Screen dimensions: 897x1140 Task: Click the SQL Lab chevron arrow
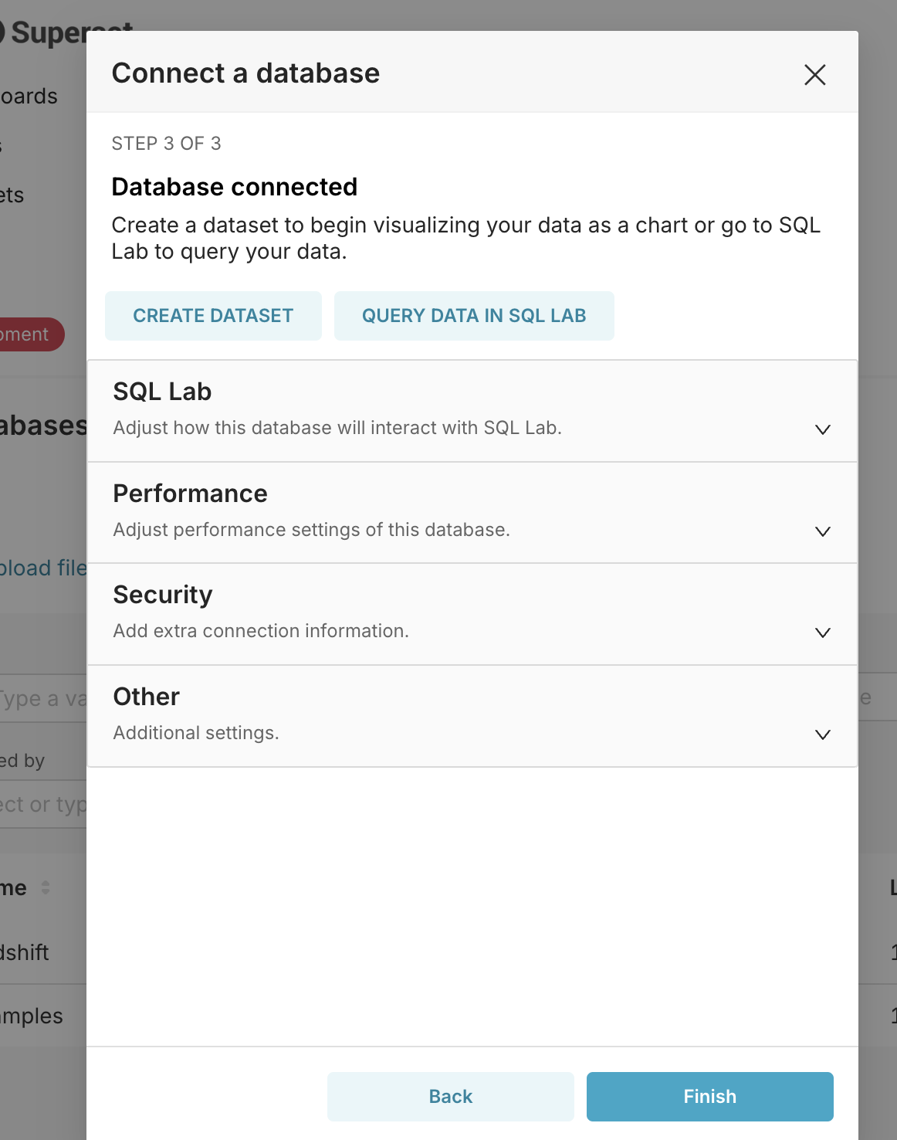point(822,429)
